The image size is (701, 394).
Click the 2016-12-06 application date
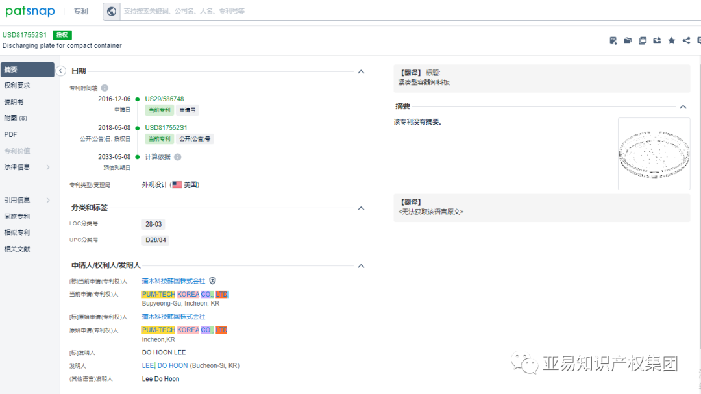114,99
